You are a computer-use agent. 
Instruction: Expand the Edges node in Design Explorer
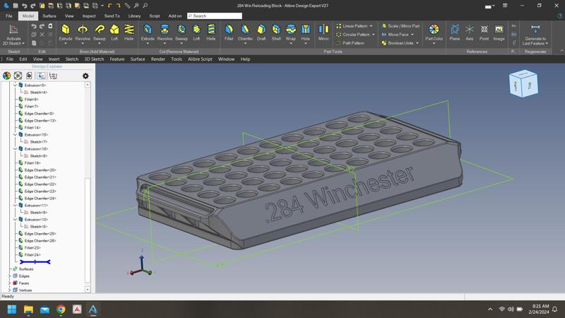tap(9, 276)
